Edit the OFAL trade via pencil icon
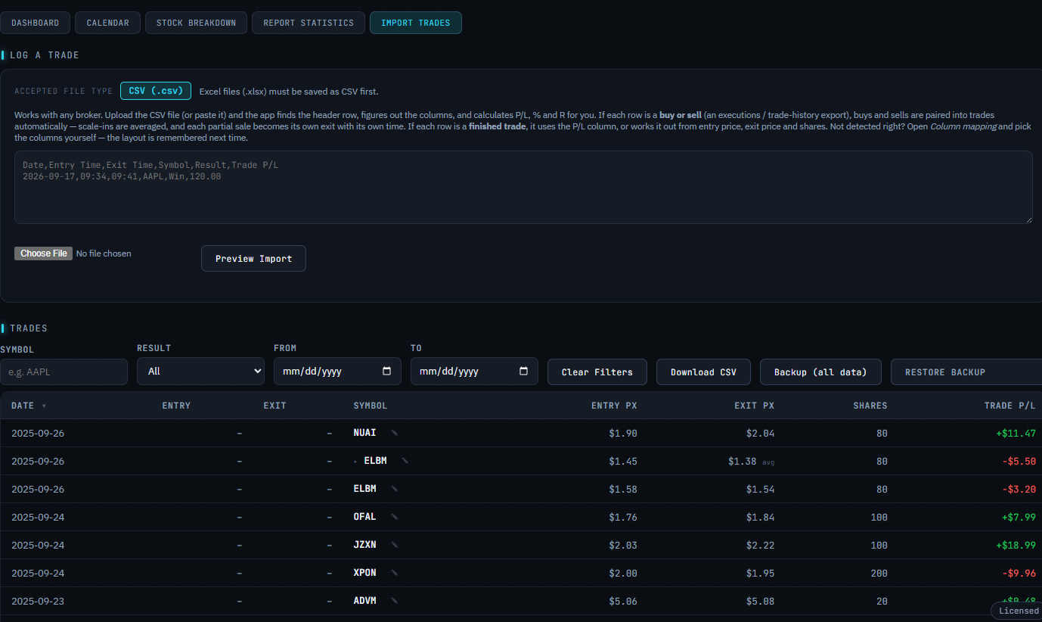Image resolution: width=1042 pixels, height=622 pixels. click(394, 517)
